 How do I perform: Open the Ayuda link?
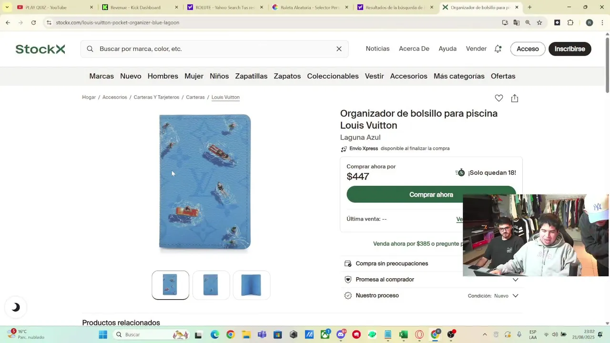[447, 49]
